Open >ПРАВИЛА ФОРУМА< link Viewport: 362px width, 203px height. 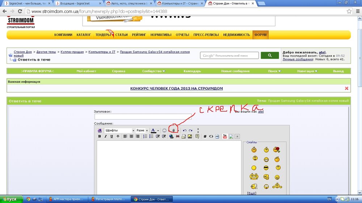pos(37,71)
